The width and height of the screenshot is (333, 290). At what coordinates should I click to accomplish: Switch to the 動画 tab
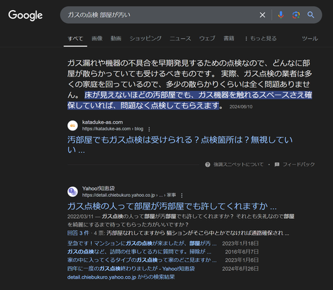pyautogui.click(x=116, y=39)
